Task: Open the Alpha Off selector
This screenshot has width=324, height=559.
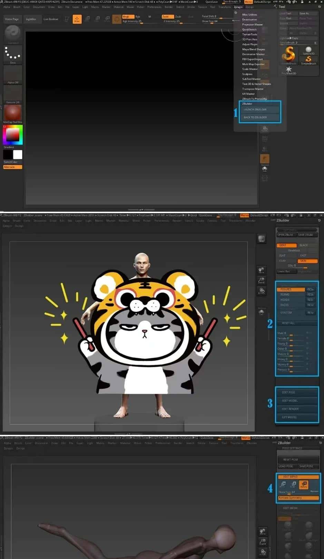Action: (13, 74)
